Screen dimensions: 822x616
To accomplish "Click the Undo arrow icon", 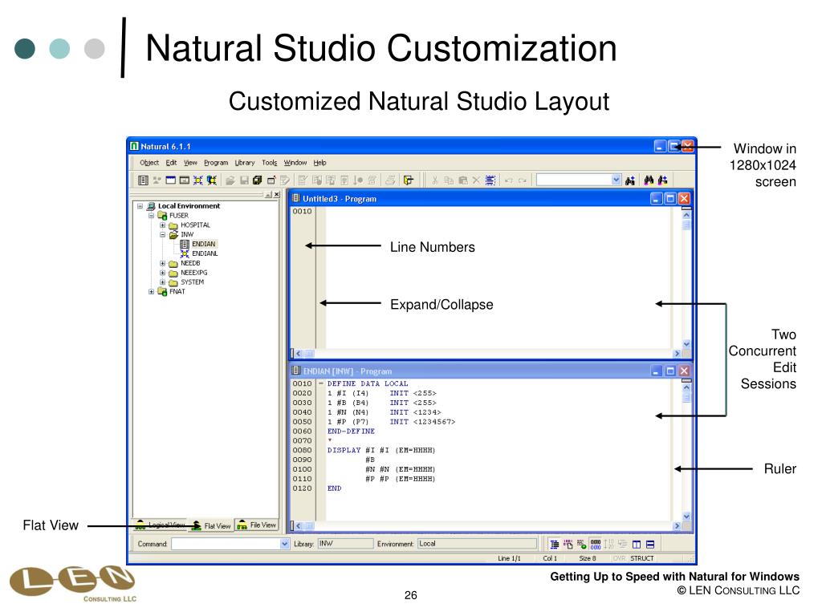I will (508, 180).
